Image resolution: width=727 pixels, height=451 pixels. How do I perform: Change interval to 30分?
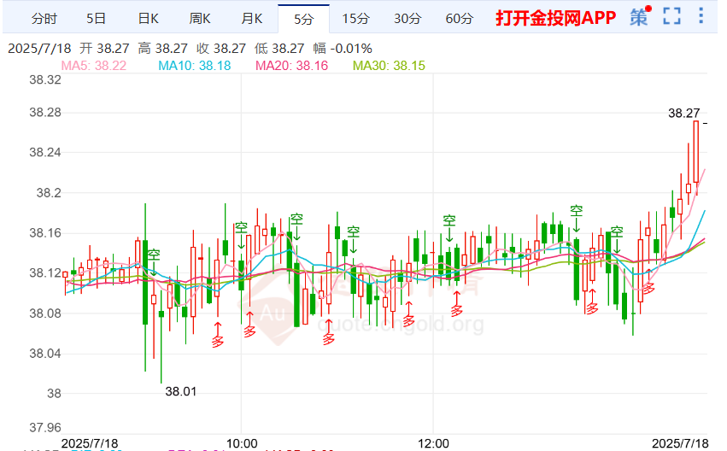point(407,19)
